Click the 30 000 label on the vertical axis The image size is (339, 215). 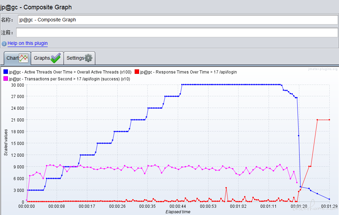(x=17, y=85)
